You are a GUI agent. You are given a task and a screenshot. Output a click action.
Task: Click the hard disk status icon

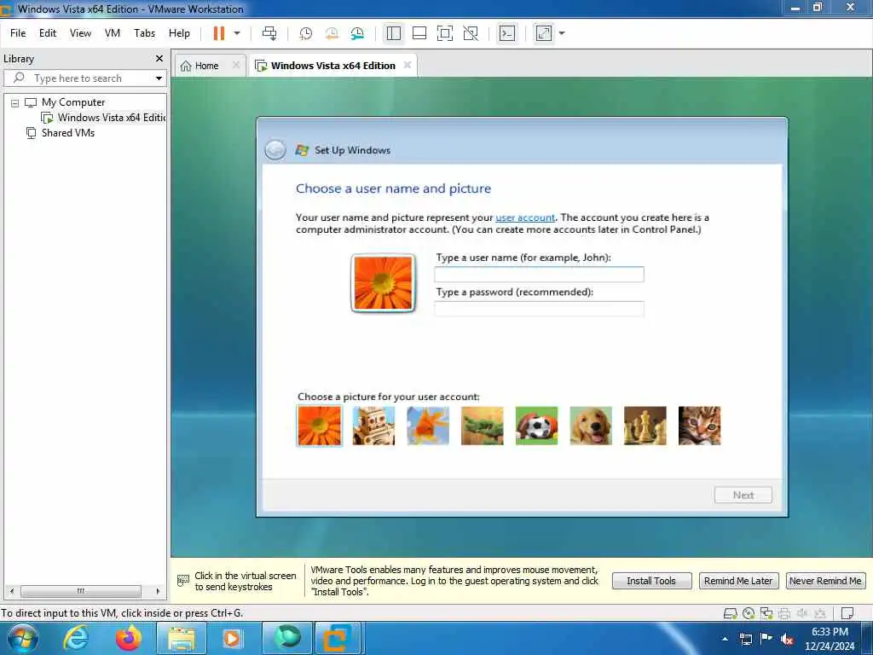click(x=730, y=613)
